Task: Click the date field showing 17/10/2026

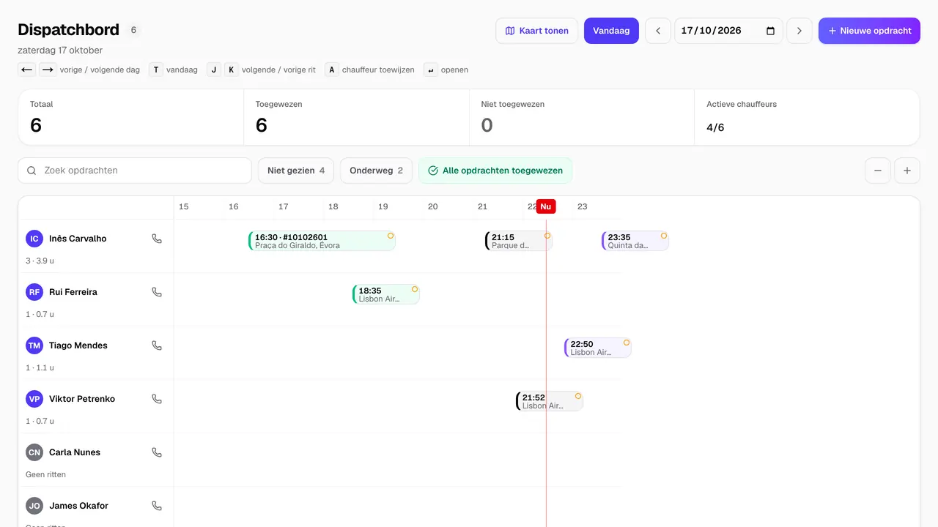Action: [x=728, y=31]
